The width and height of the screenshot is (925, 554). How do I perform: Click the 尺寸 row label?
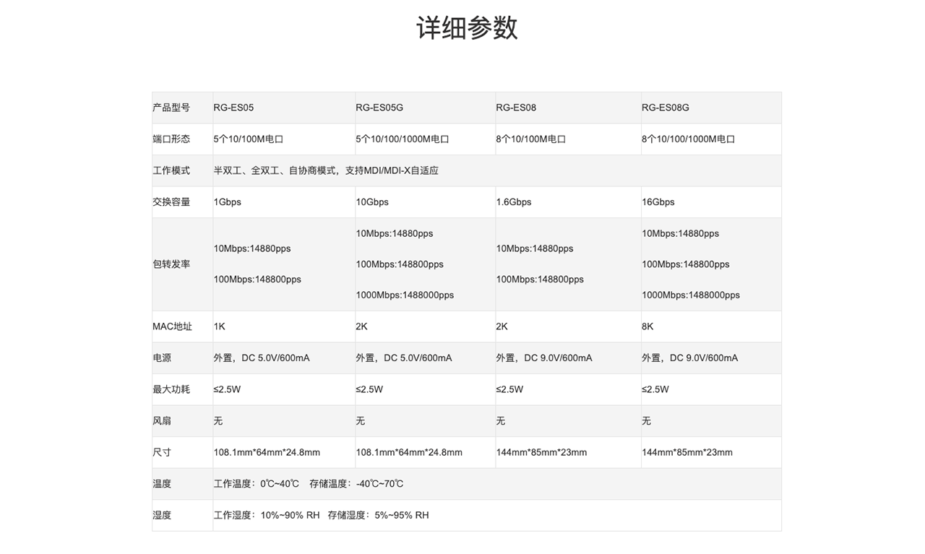pyautogui.click(x=162, y=452)
